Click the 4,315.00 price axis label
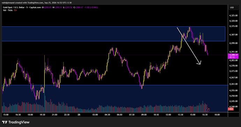 (x=233, y=26)
